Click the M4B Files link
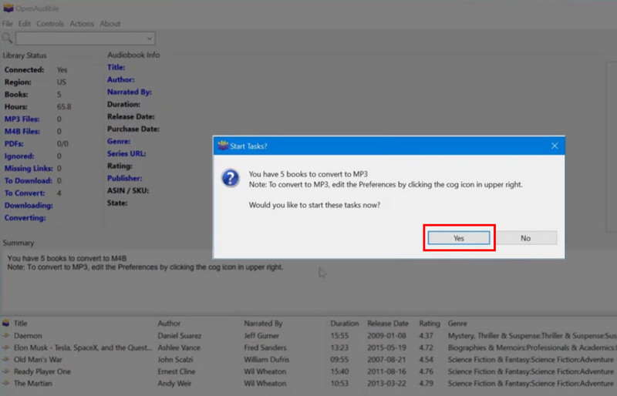617x396 pixels. [22, 131]
